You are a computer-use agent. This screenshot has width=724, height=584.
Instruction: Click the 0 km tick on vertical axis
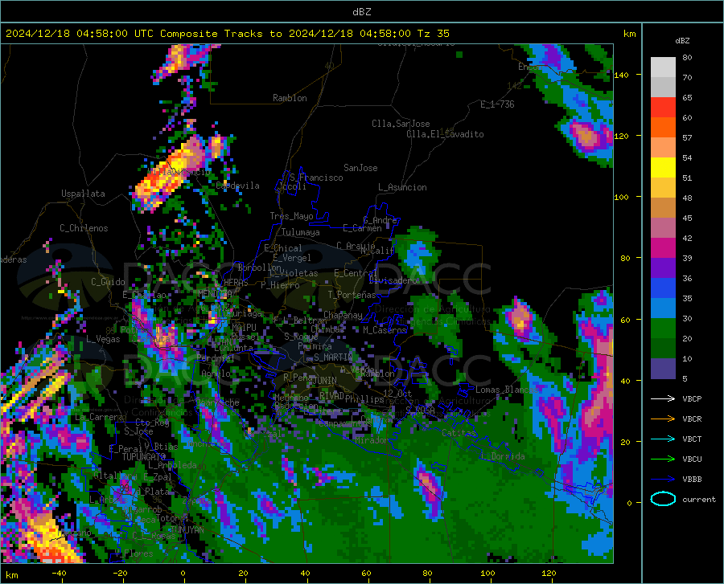tap(629, 503)
